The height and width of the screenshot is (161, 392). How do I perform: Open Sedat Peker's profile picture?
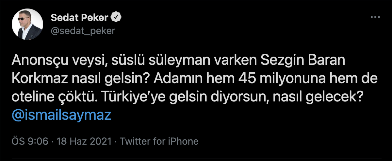pos(28,24)
